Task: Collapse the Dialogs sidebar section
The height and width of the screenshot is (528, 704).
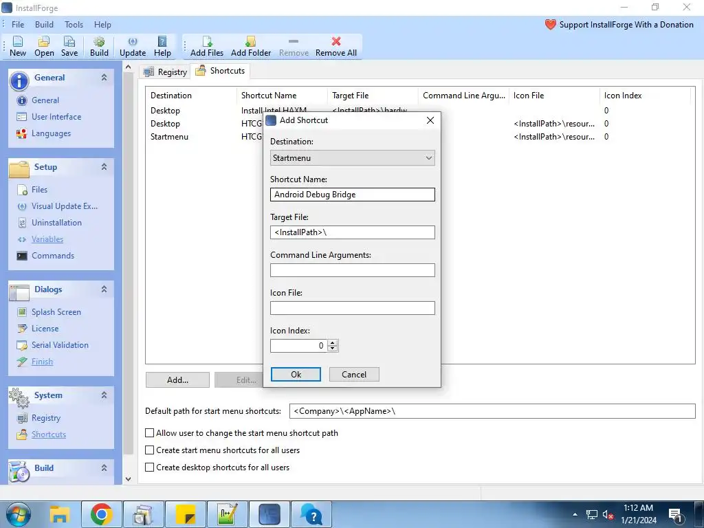Action: point(104,289)
